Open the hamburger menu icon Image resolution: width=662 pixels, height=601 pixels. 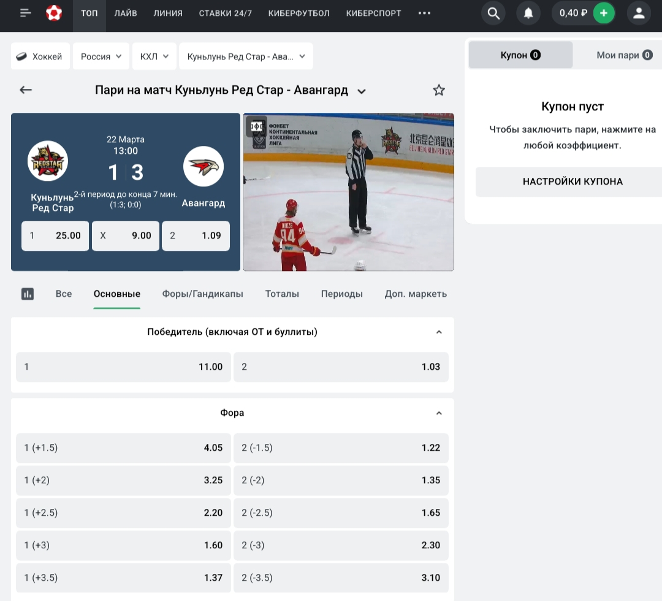(25, 13)
